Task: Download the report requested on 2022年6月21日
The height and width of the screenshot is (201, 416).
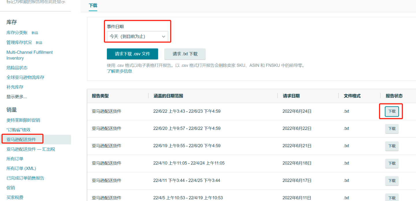Action: point(392,146)
